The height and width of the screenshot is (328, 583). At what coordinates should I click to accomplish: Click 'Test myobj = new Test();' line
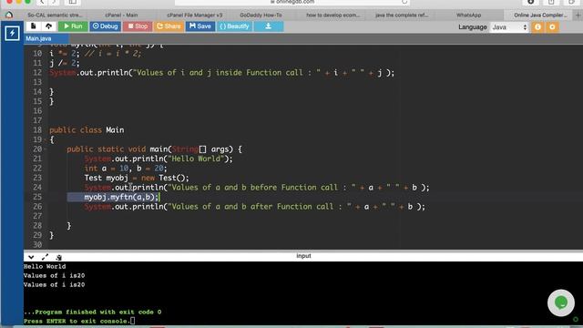pyautogui.click(x=137, y=178)
